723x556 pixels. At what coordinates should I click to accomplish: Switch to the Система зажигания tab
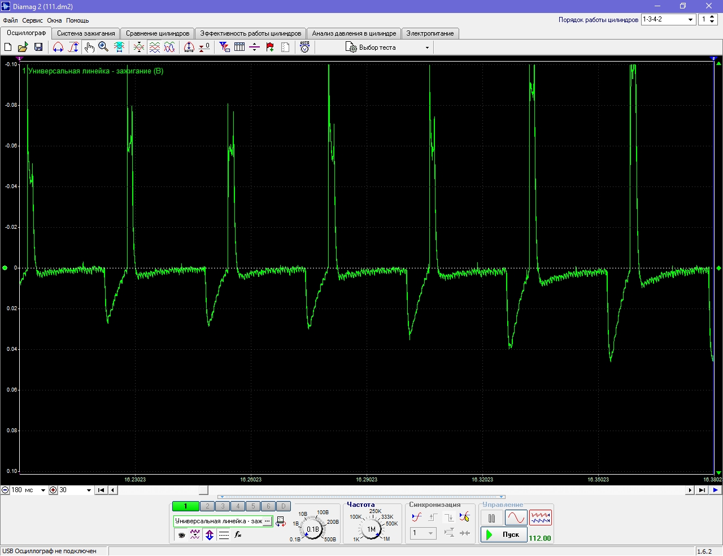(x=86, y=33)
